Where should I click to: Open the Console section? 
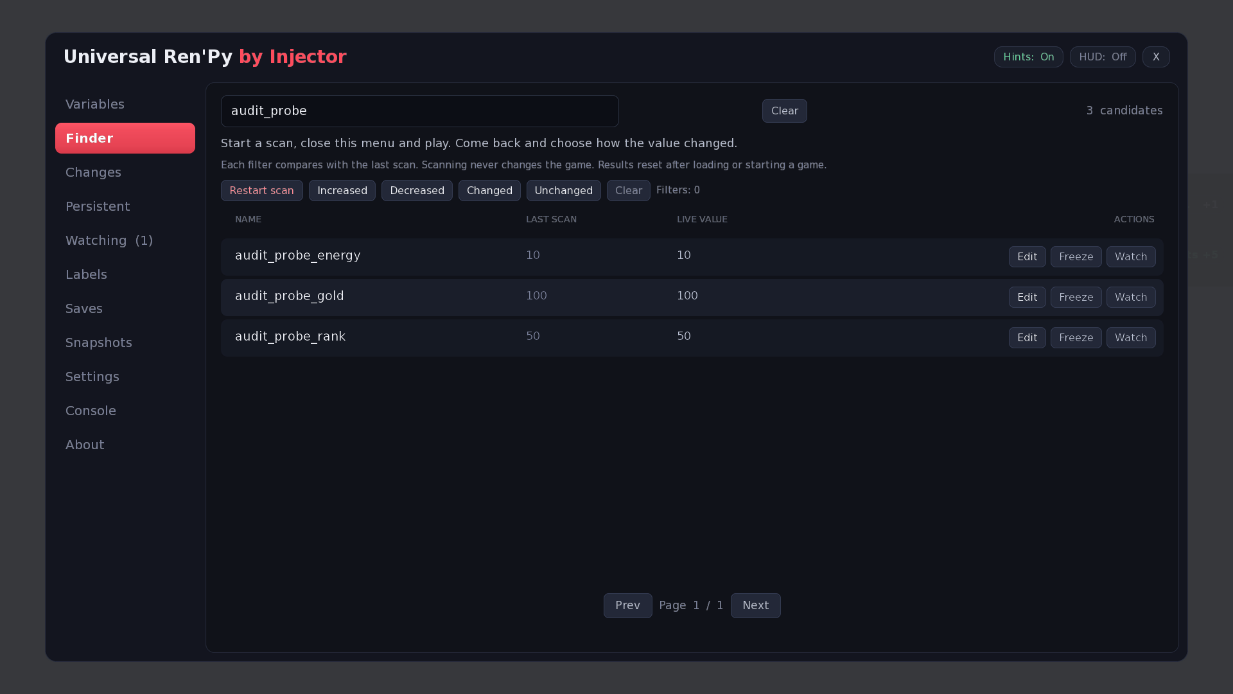tap(125, 411)
